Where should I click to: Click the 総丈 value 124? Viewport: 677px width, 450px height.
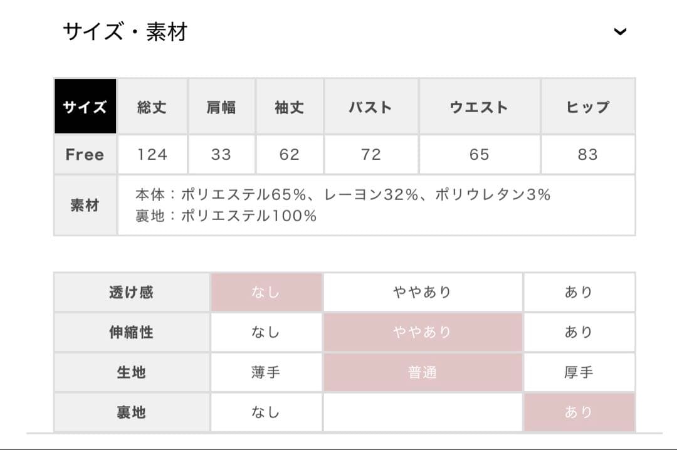coord(151,154)
